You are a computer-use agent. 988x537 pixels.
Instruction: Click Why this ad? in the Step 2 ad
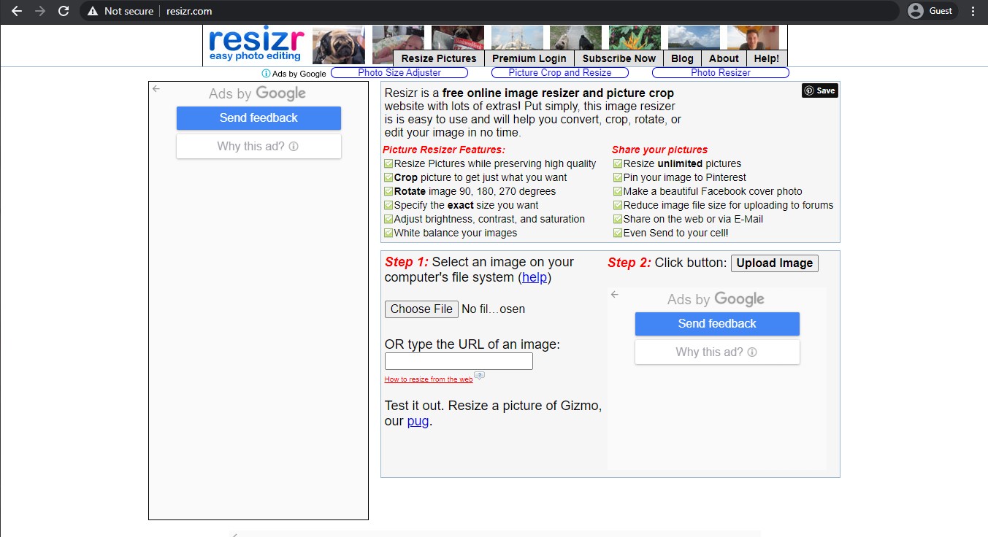coord(717,352)
